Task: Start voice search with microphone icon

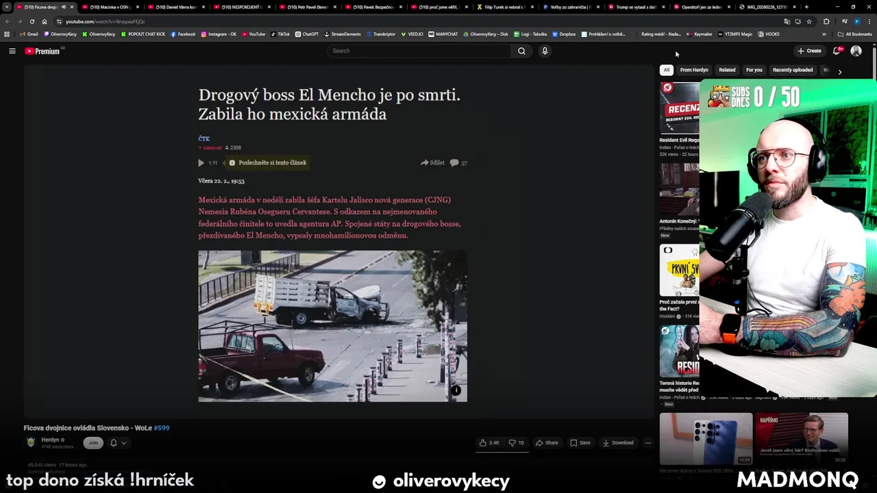Action: click(x=545, y=51)
